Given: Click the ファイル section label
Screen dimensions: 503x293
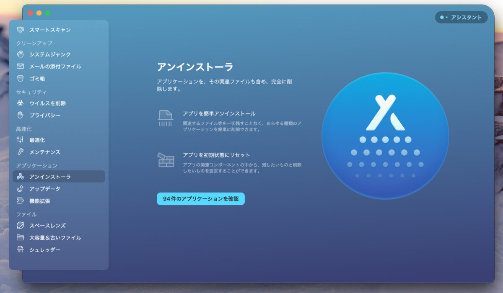Looking at the screenshot, I should pyautogui.click(x=26, y=214).
